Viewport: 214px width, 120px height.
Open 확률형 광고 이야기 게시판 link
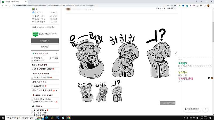(x=45, y=102)
